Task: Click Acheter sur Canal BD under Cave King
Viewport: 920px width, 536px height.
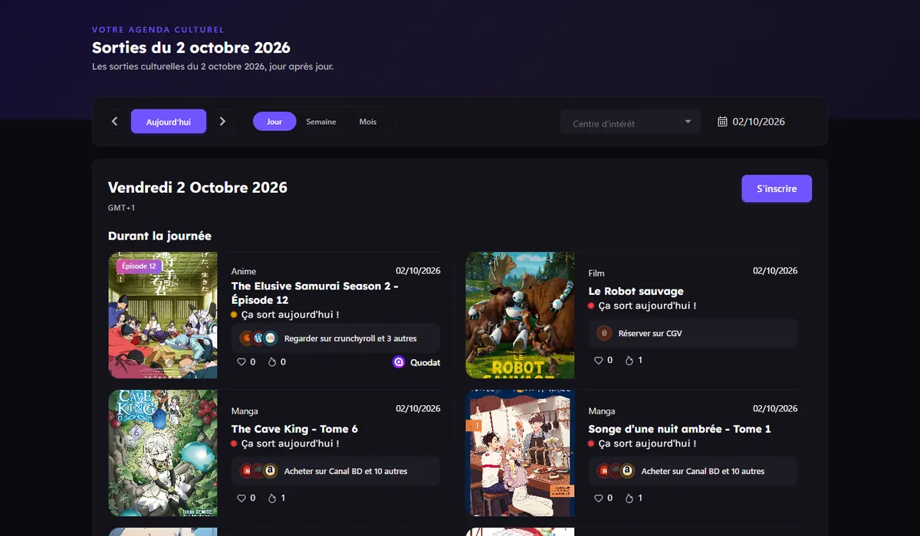Action: tap(336, 471)
